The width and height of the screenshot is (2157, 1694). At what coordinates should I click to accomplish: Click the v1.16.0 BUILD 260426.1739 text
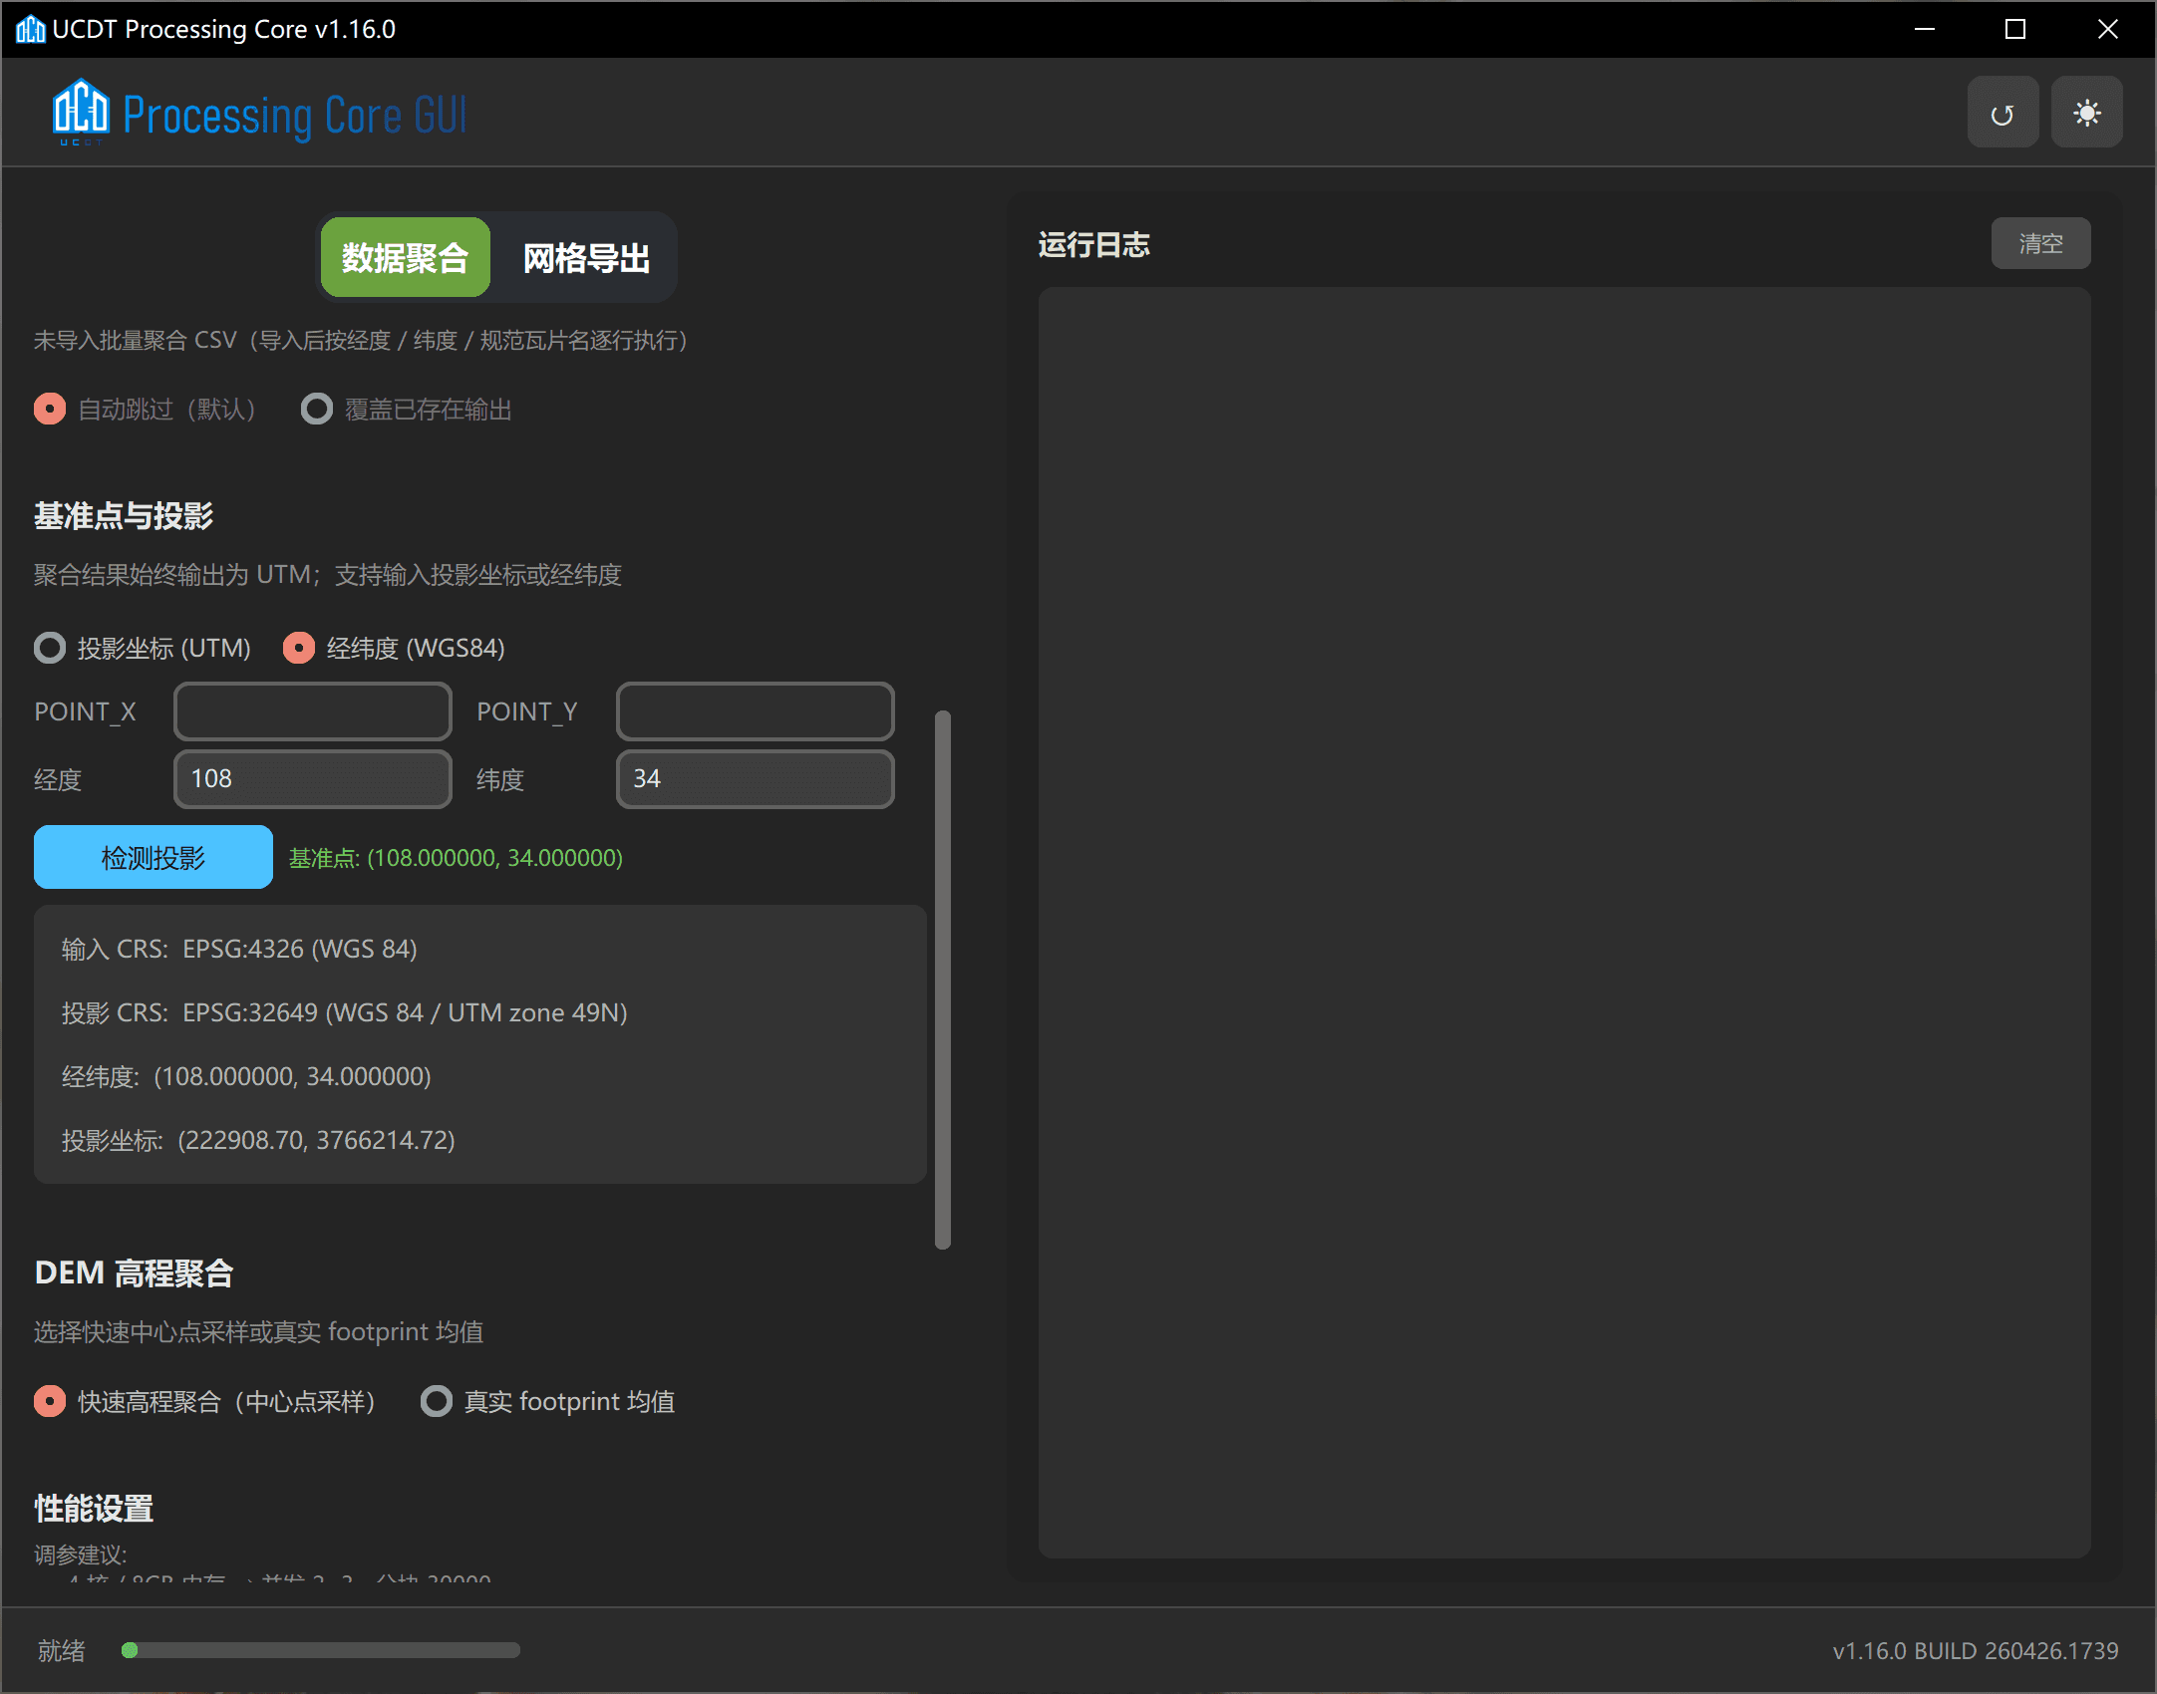(1976, 1651)
